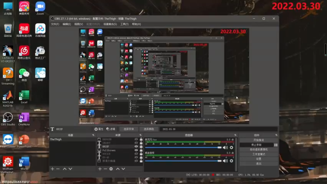Open the 场景集合(S) menu
Image resolution: width=327 pixels, height=184 pixels.
[110, 24]
